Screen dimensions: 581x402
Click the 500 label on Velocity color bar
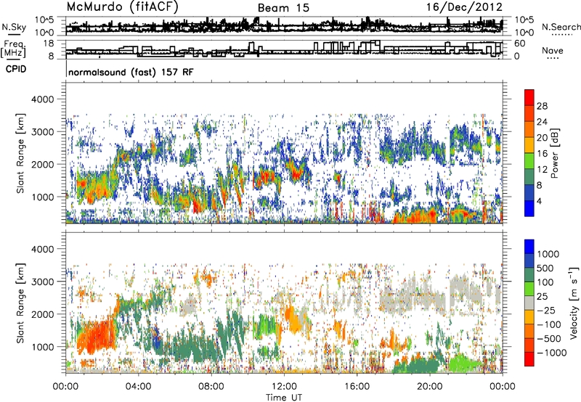[x=544, y=268]
